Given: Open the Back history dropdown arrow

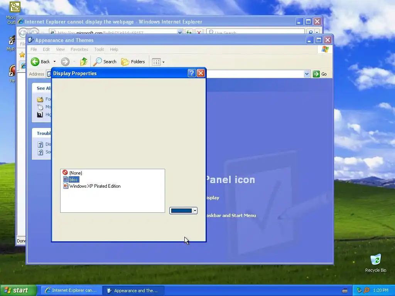Looking at the screenshot, I should pyautogui.click(x=54, y=62).
